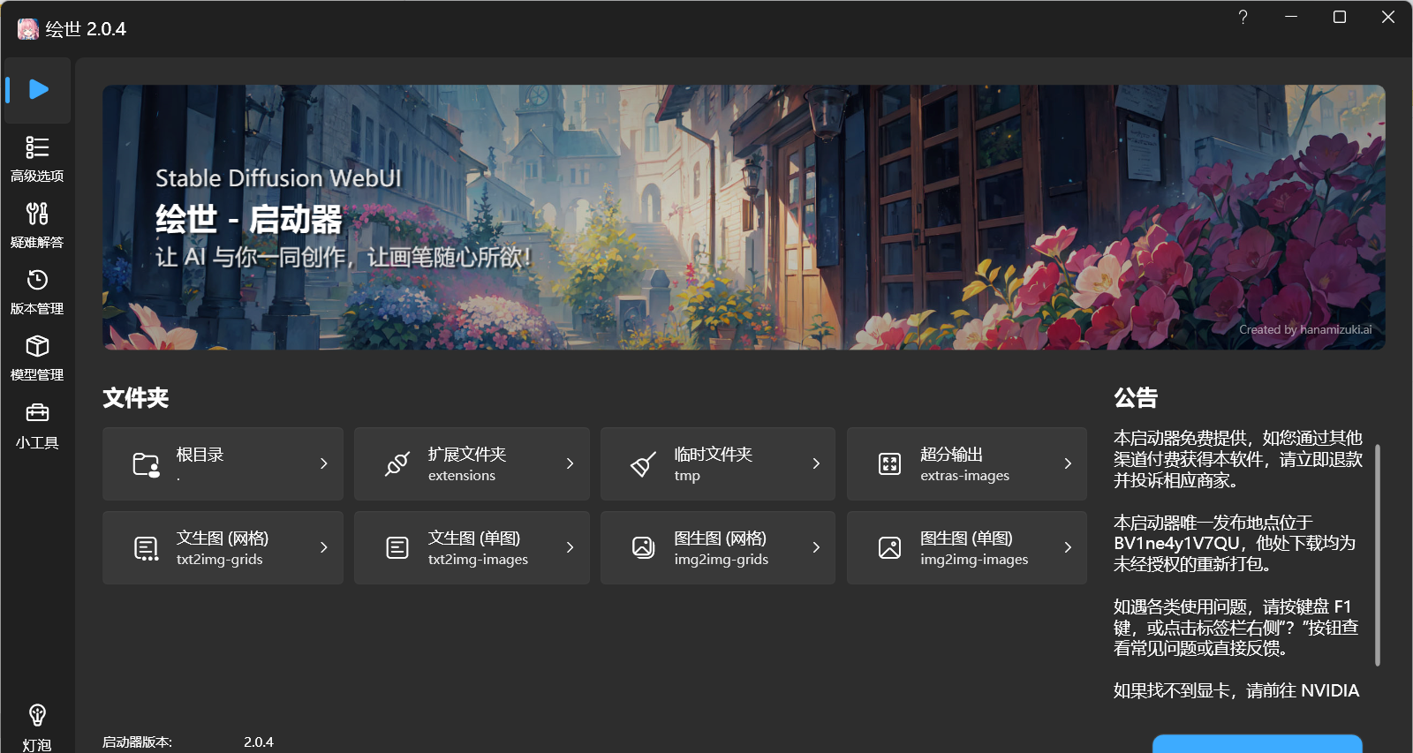Open the 文生图 (网格) label
Screen dimensions: 1413x753
point(223,538)
